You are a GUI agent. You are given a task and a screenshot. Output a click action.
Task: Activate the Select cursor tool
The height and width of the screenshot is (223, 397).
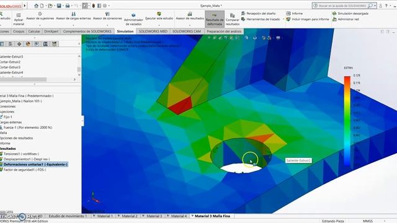pos(85,6)
